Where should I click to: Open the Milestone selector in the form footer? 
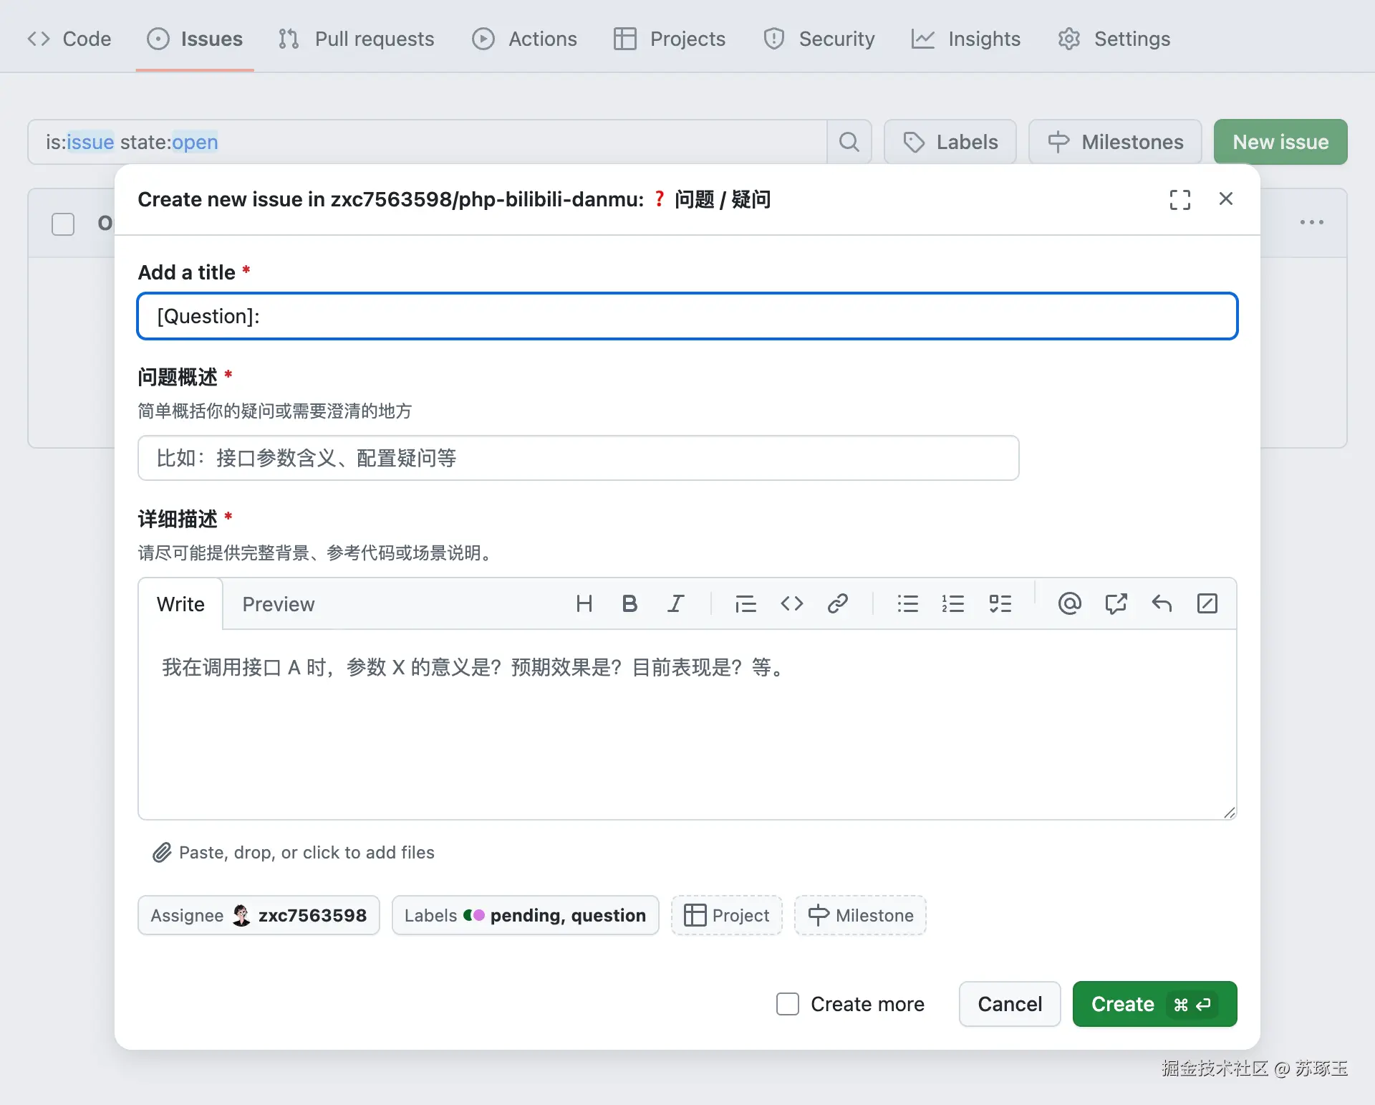click(x=860, y=915)
